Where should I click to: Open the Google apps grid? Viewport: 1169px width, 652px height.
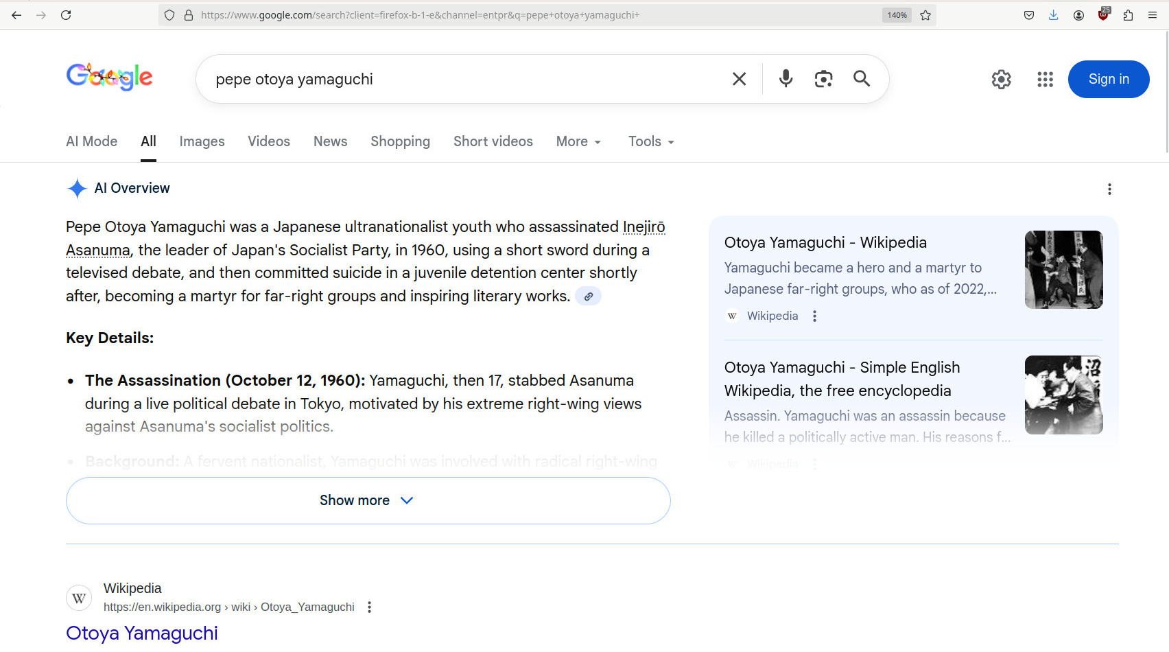coord(1046,80)
